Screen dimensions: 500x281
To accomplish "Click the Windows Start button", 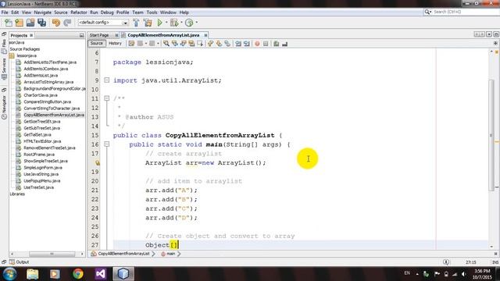I will (x=9, y=274).
